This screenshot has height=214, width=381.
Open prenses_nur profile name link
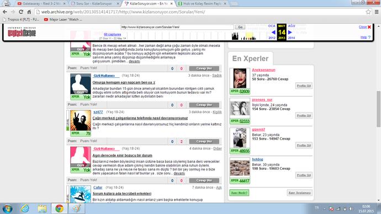point(262,100)
